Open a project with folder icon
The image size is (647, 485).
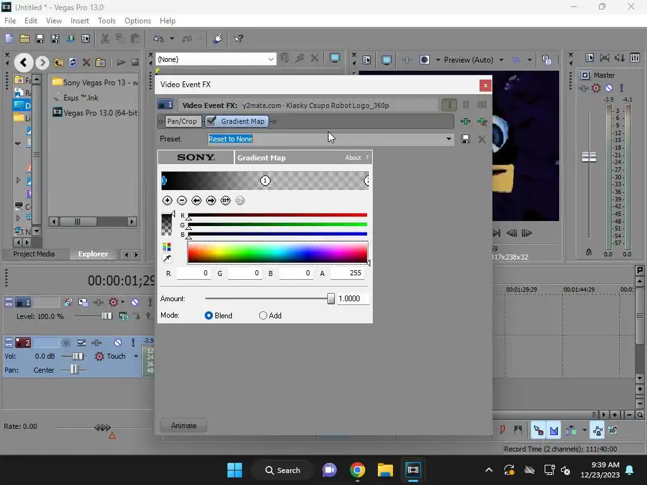coord(25,39)
